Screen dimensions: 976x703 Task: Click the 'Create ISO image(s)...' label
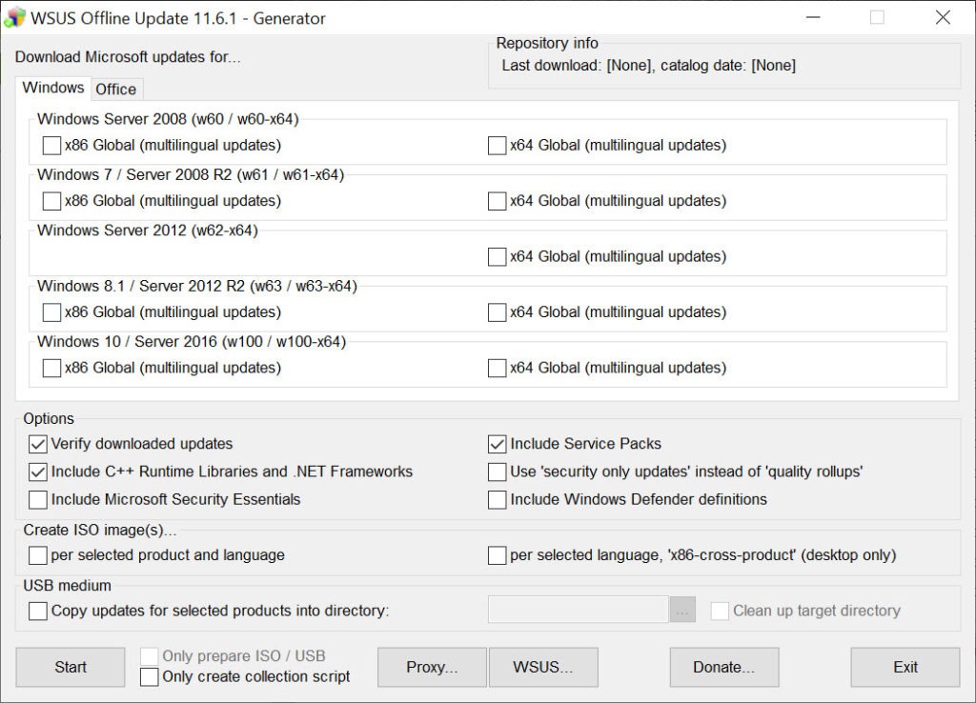pyautogui.click(x=99, y=530)
